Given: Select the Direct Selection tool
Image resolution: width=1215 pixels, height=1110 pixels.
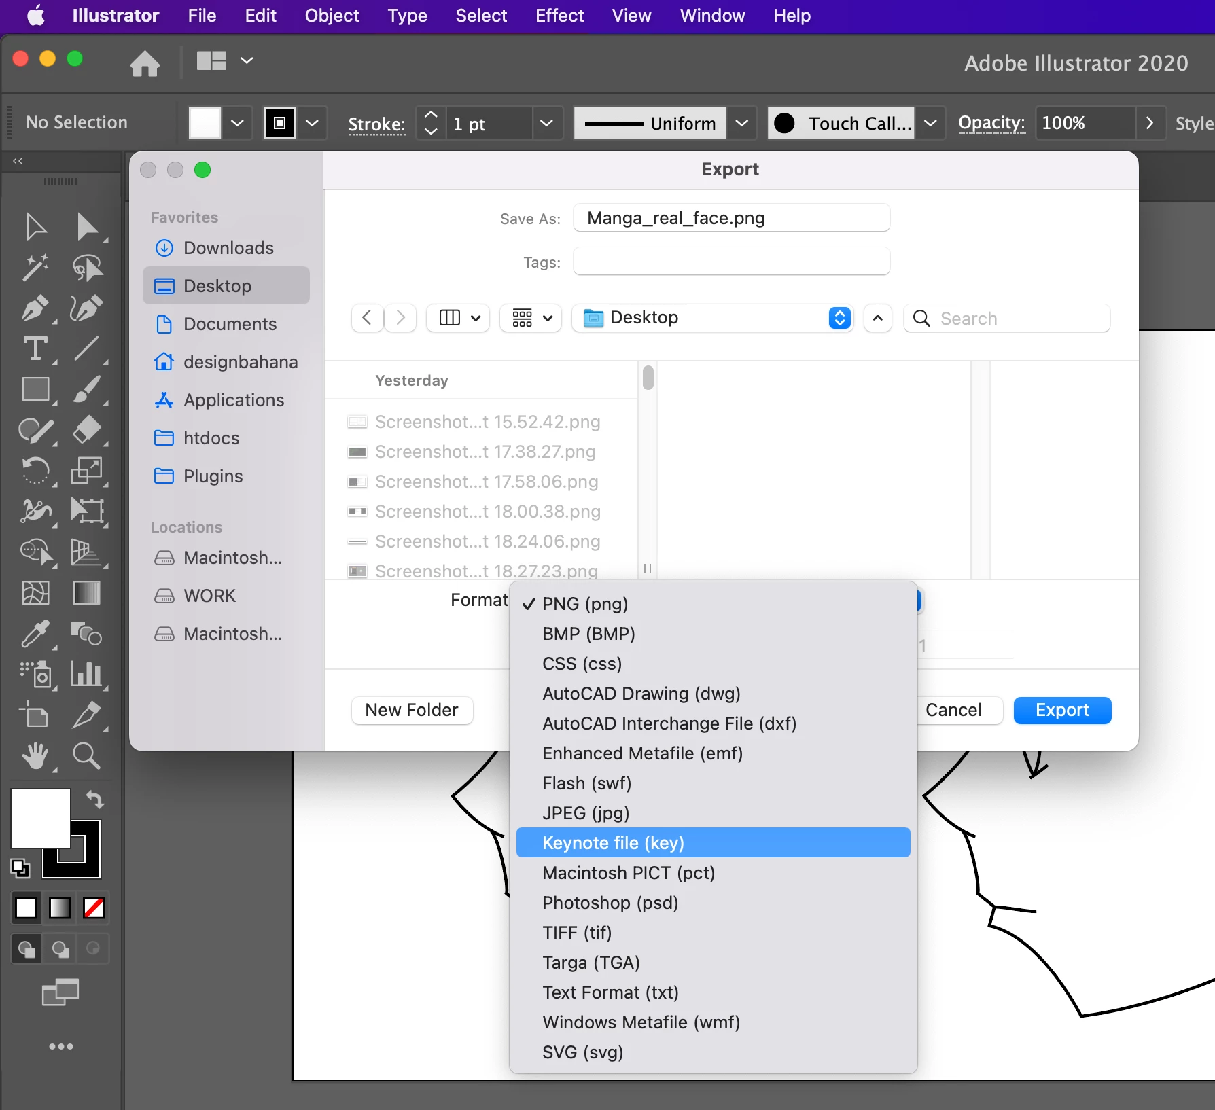Looking at the screenshot, I should 87,227.
